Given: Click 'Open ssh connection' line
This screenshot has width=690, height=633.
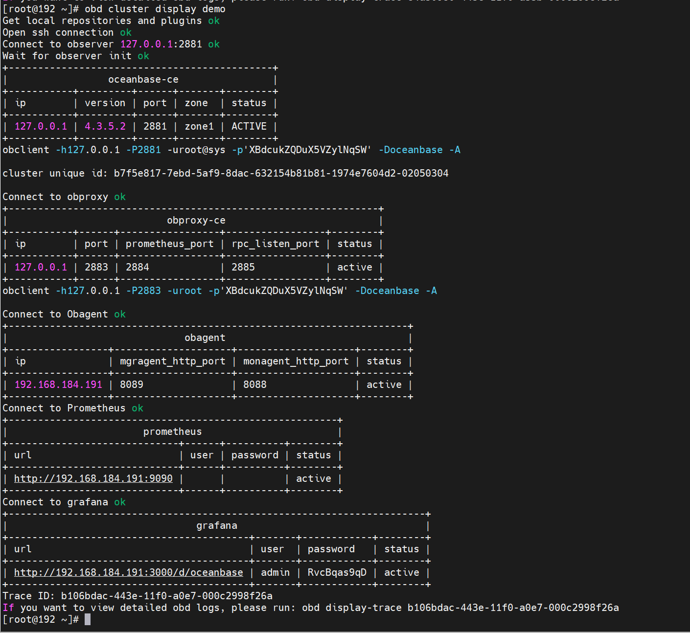Looking at the screenshot, I should click(67, 32).
